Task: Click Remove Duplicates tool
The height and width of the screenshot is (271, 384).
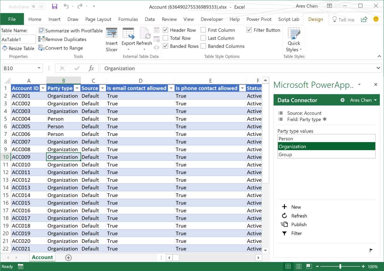Action: point(62,39)
